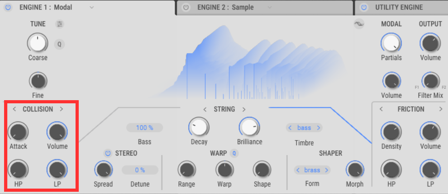Screen dimensions: 448x194
Task: Click the Collision Attack knob
Action: click(x=18, y=132)
